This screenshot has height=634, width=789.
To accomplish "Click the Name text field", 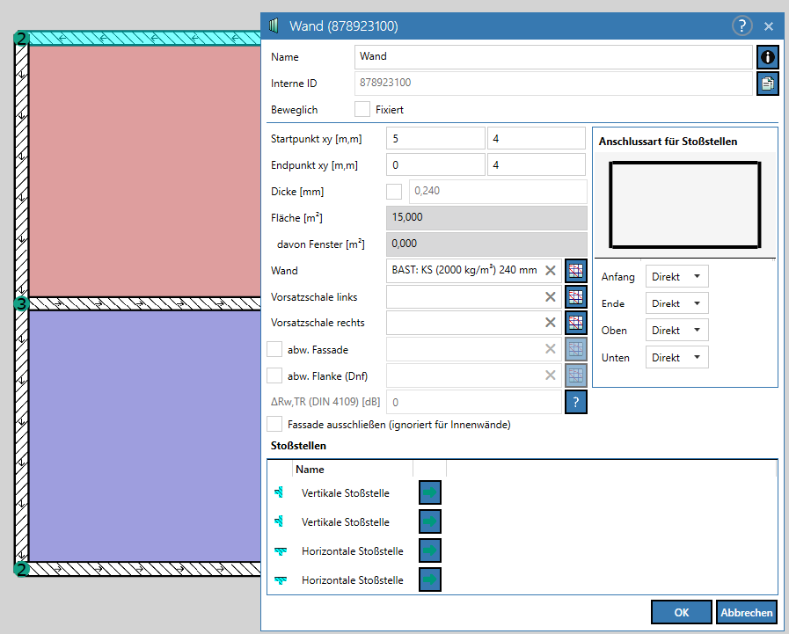I will 553,57.
